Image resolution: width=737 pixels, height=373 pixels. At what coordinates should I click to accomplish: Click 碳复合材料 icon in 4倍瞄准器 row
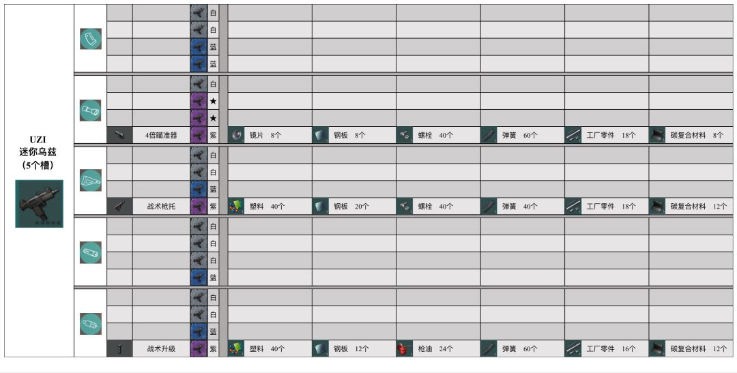click(657, 135)
